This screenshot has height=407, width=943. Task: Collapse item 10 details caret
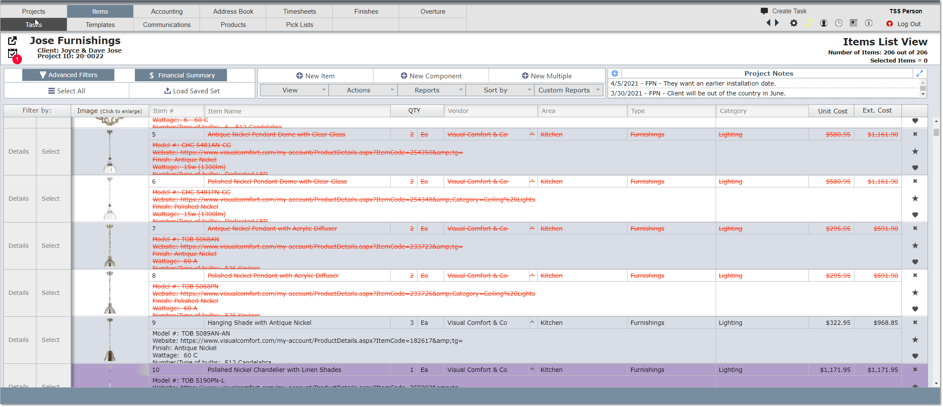532,370
